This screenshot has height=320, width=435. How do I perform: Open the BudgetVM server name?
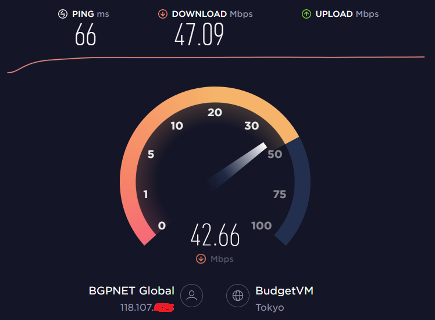pos(284,290)
